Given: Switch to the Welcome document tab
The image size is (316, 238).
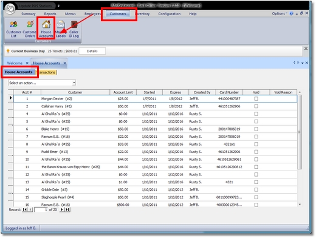Looking at the screenshot, I should [15, 63].
